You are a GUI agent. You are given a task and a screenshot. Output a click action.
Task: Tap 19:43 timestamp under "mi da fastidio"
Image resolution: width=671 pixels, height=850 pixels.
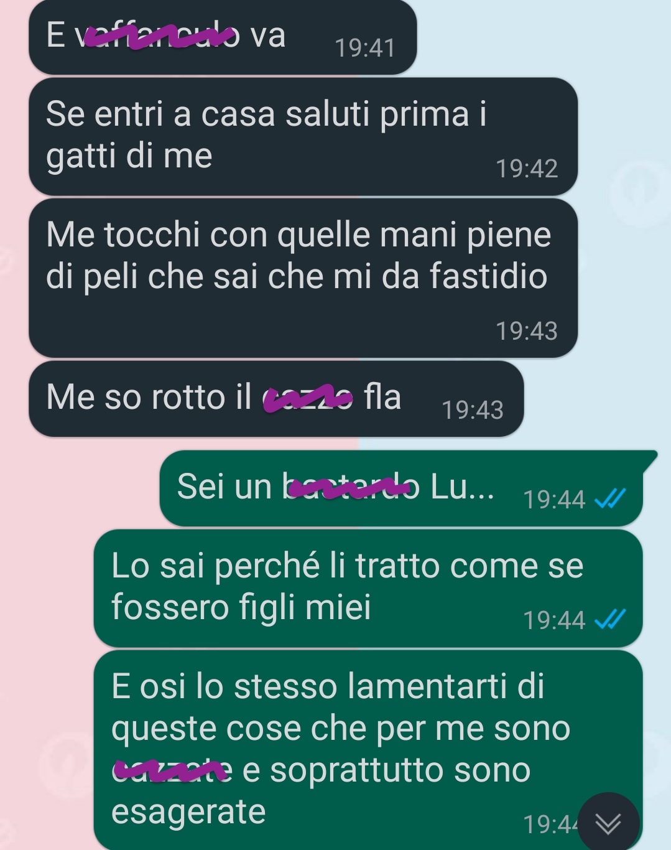tap(527, 331)
